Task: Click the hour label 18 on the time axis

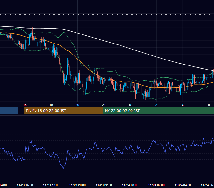Action: tap(51, 105)
